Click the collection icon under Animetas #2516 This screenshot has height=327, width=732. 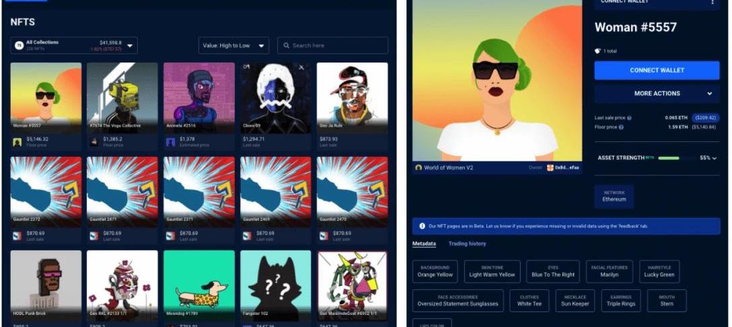(171, 142)
